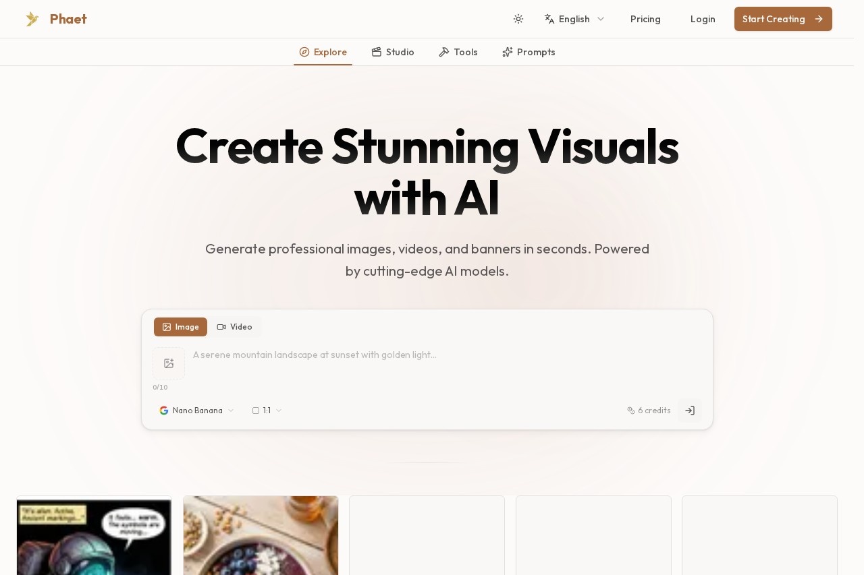
Task: Toggle the light/dark theme sun icon
Action: pos(518,19)
